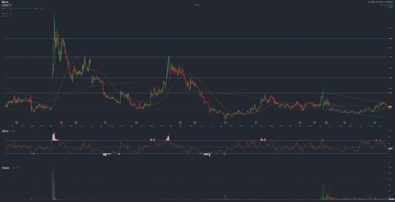Click the purple split marker S

(326, 122)
